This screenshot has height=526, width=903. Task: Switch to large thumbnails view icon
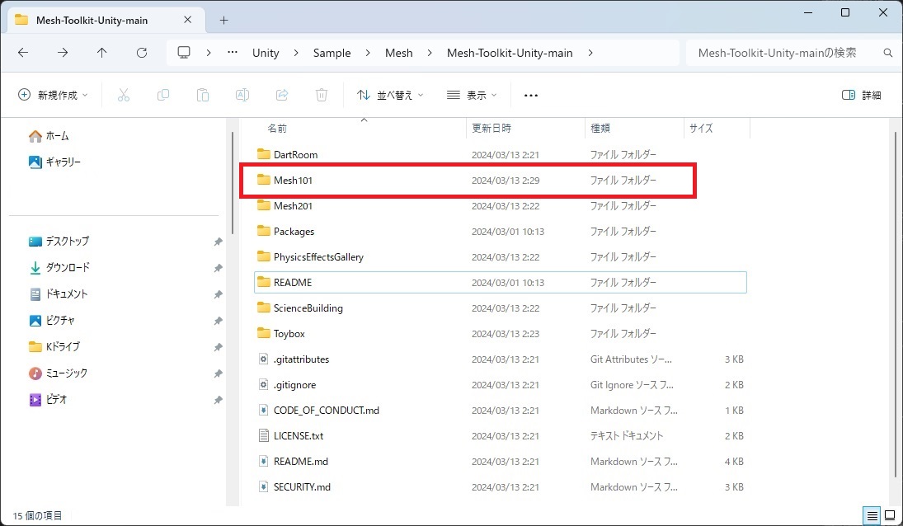[890, 515]
